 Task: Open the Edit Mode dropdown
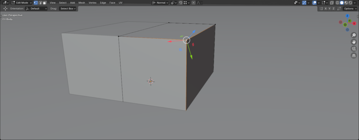pos(22,3)
